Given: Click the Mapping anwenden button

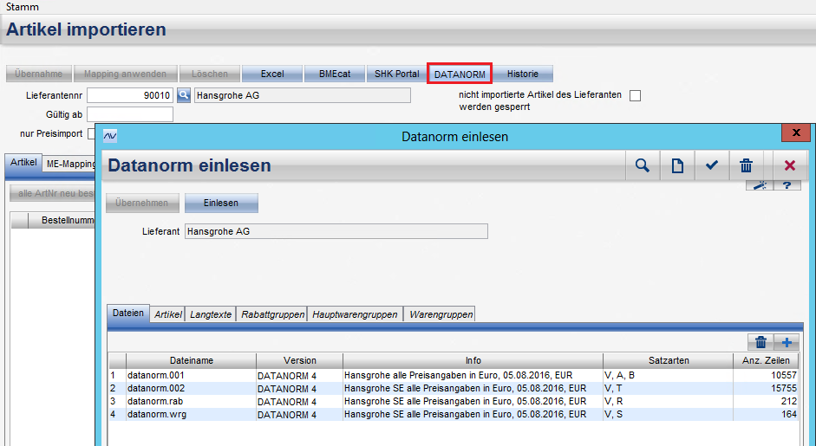Looking at the screenshot, I should coord(126,74).
